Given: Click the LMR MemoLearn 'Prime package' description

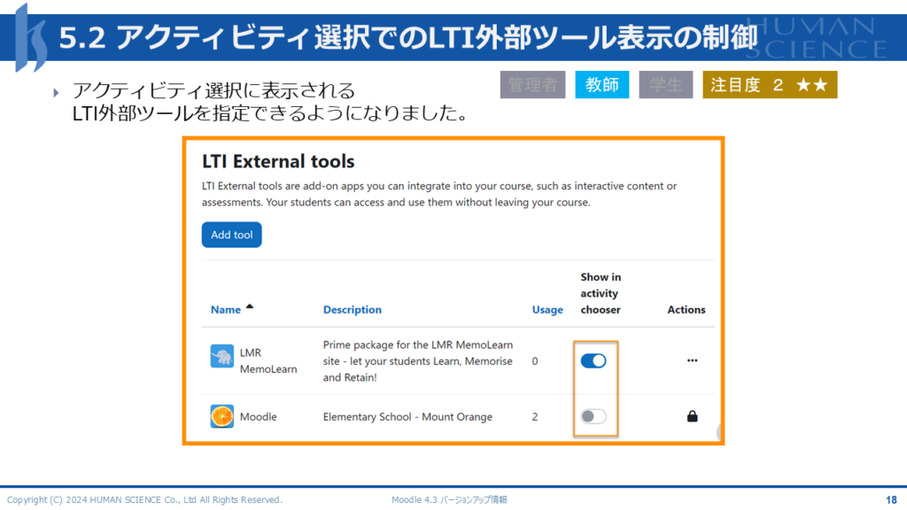Looking at the screenshot, I should pos(418,361).
